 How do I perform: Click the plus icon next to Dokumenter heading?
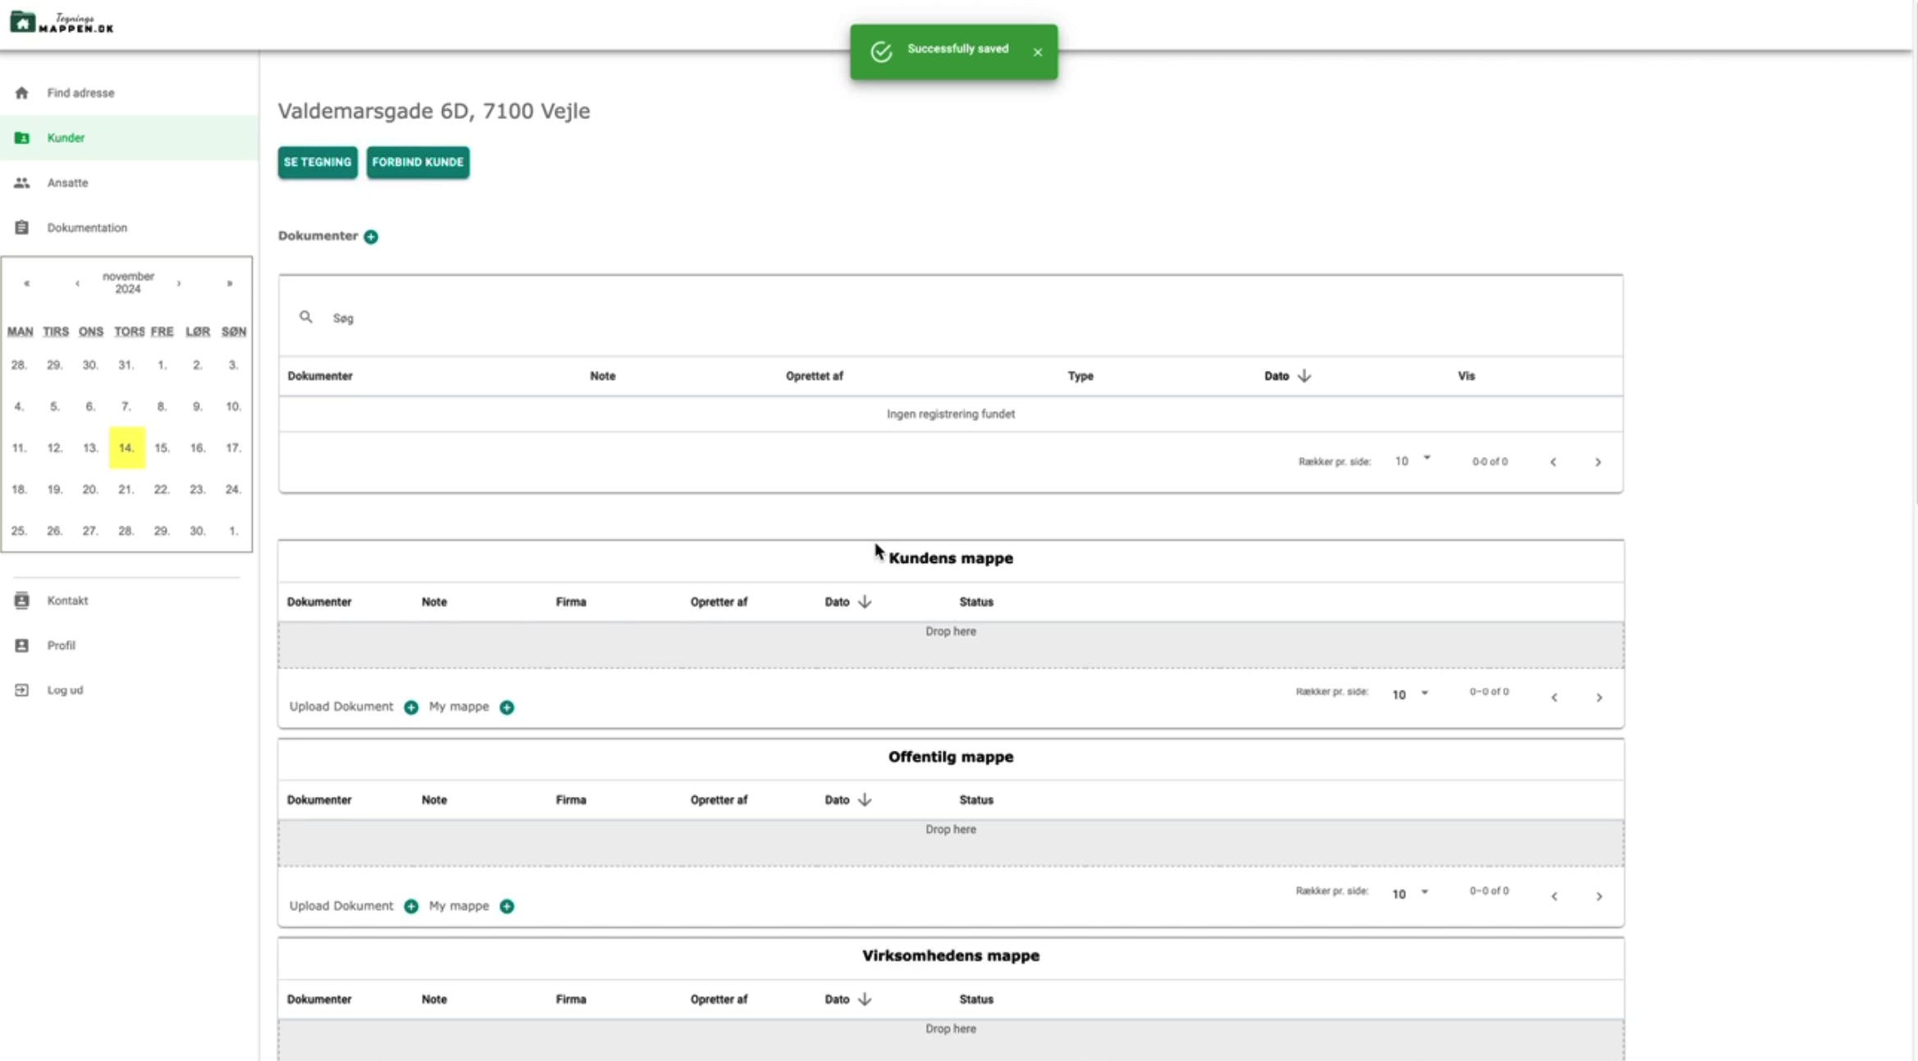click(371, 236)
